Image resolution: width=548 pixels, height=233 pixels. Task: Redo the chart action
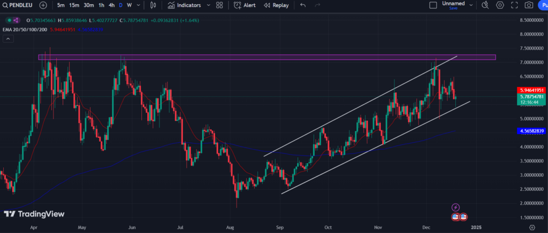(x=317, y=5)
